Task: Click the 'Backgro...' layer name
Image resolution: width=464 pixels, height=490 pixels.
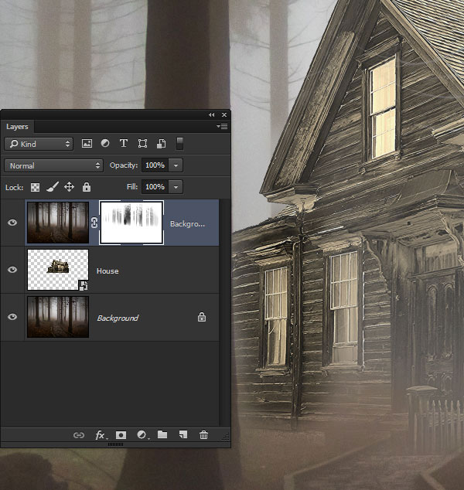Action: pos(187,224)
